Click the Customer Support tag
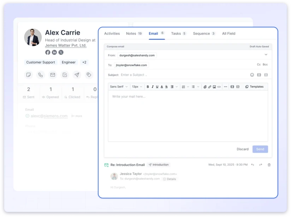 click(x=41, y=62)
